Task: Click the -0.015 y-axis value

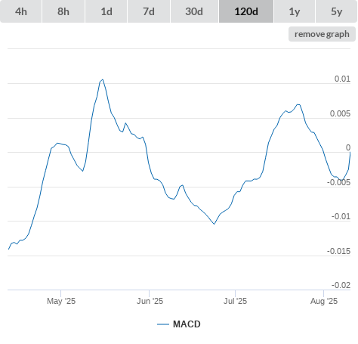Action: (x=338, y=251)
